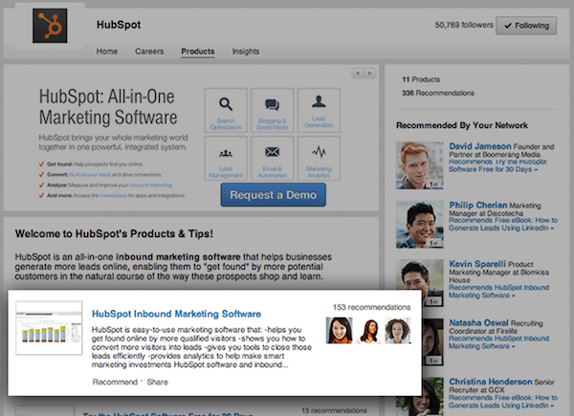Viewport: 574px width, 416px height.
Task: Open the Marketing Analytics tile
Action: (319, 159)
